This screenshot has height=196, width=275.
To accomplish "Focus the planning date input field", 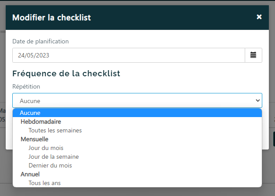I will [x=128, y=55].
